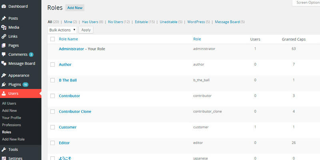Sort by Role Name column header

click(x=68, y=39)
